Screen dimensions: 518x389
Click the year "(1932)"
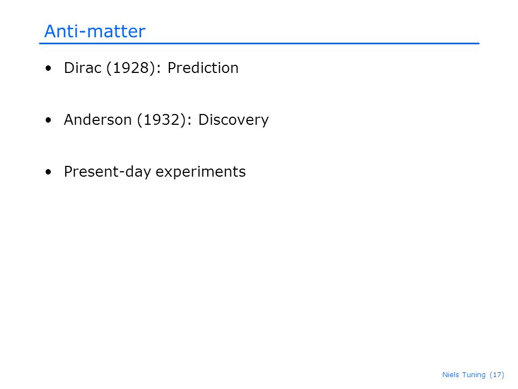click(x=161, y=120)
